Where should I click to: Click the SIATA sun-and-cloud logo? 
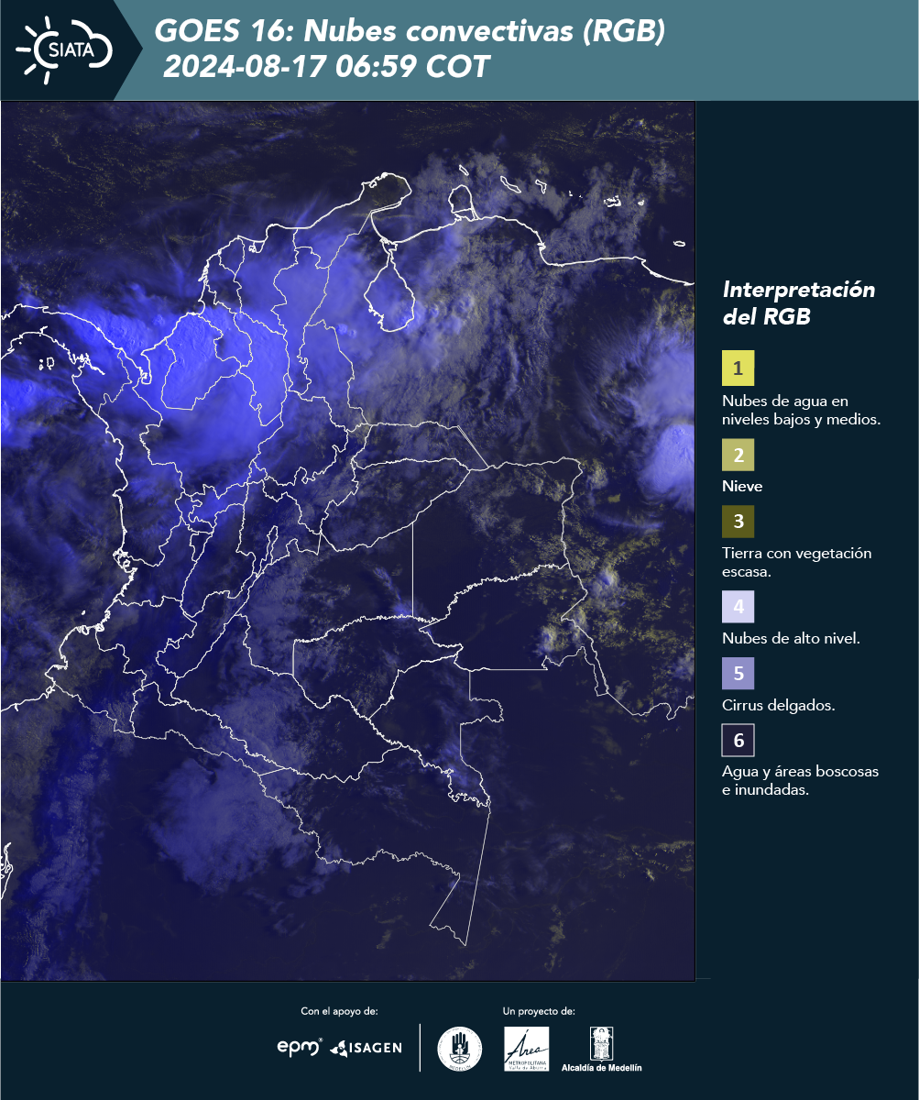pyautogui.click(x=64, y=49)
